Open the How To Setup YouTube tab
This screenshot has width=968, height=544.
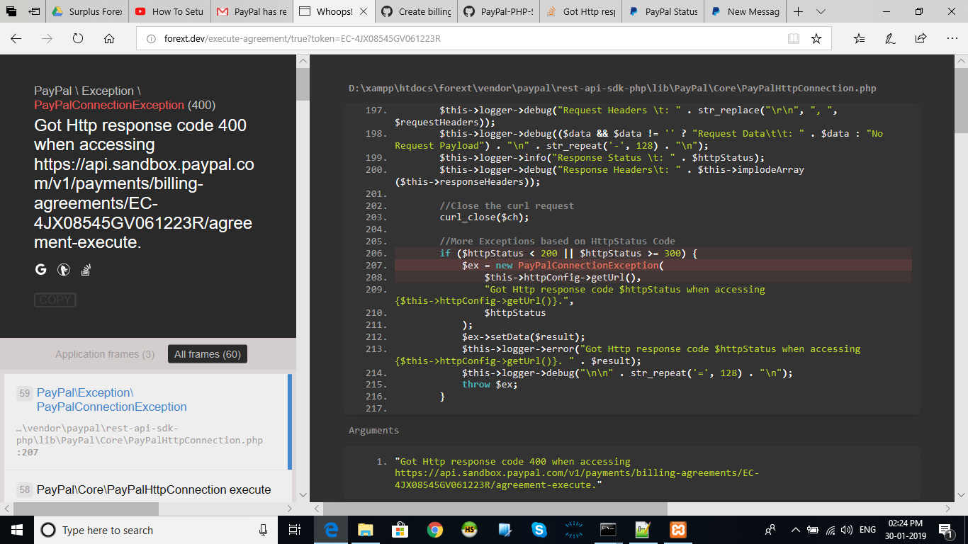[x=169, y=11]
